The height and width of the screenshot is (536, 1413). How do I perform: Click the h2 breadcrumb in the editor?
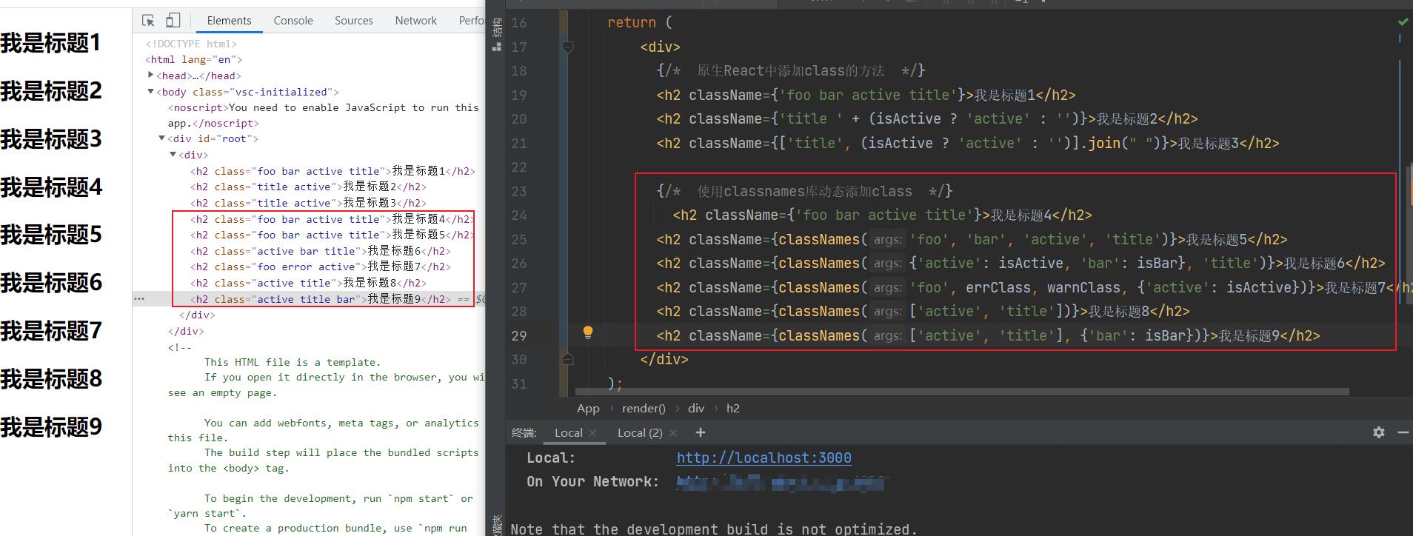pos(733,408)
